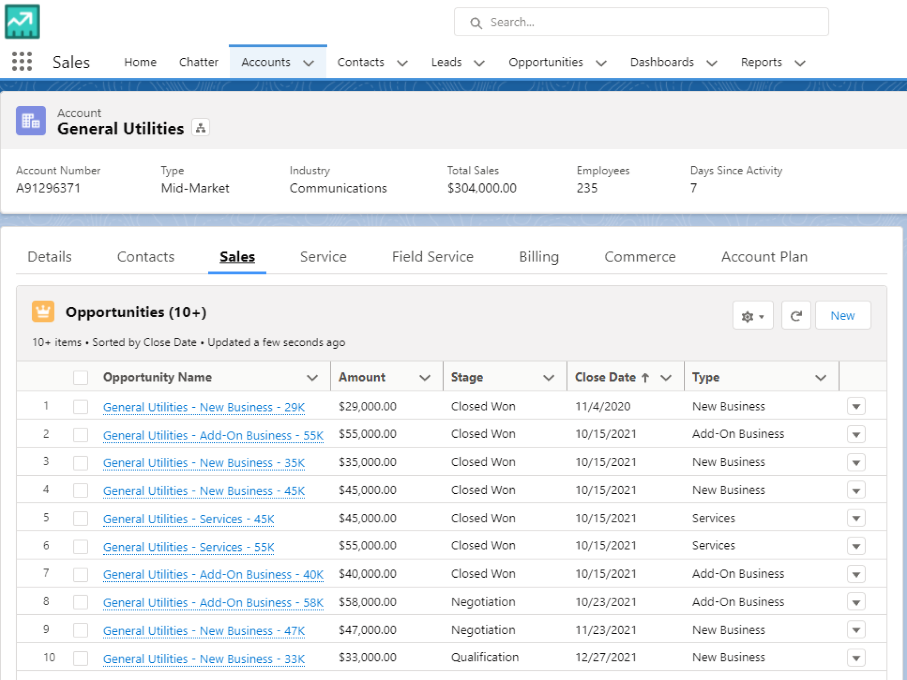The height and width of the screenshot is (680, 907).
Task: Expand the Accounts nav dropdown chevron
Action: [309, 63]
